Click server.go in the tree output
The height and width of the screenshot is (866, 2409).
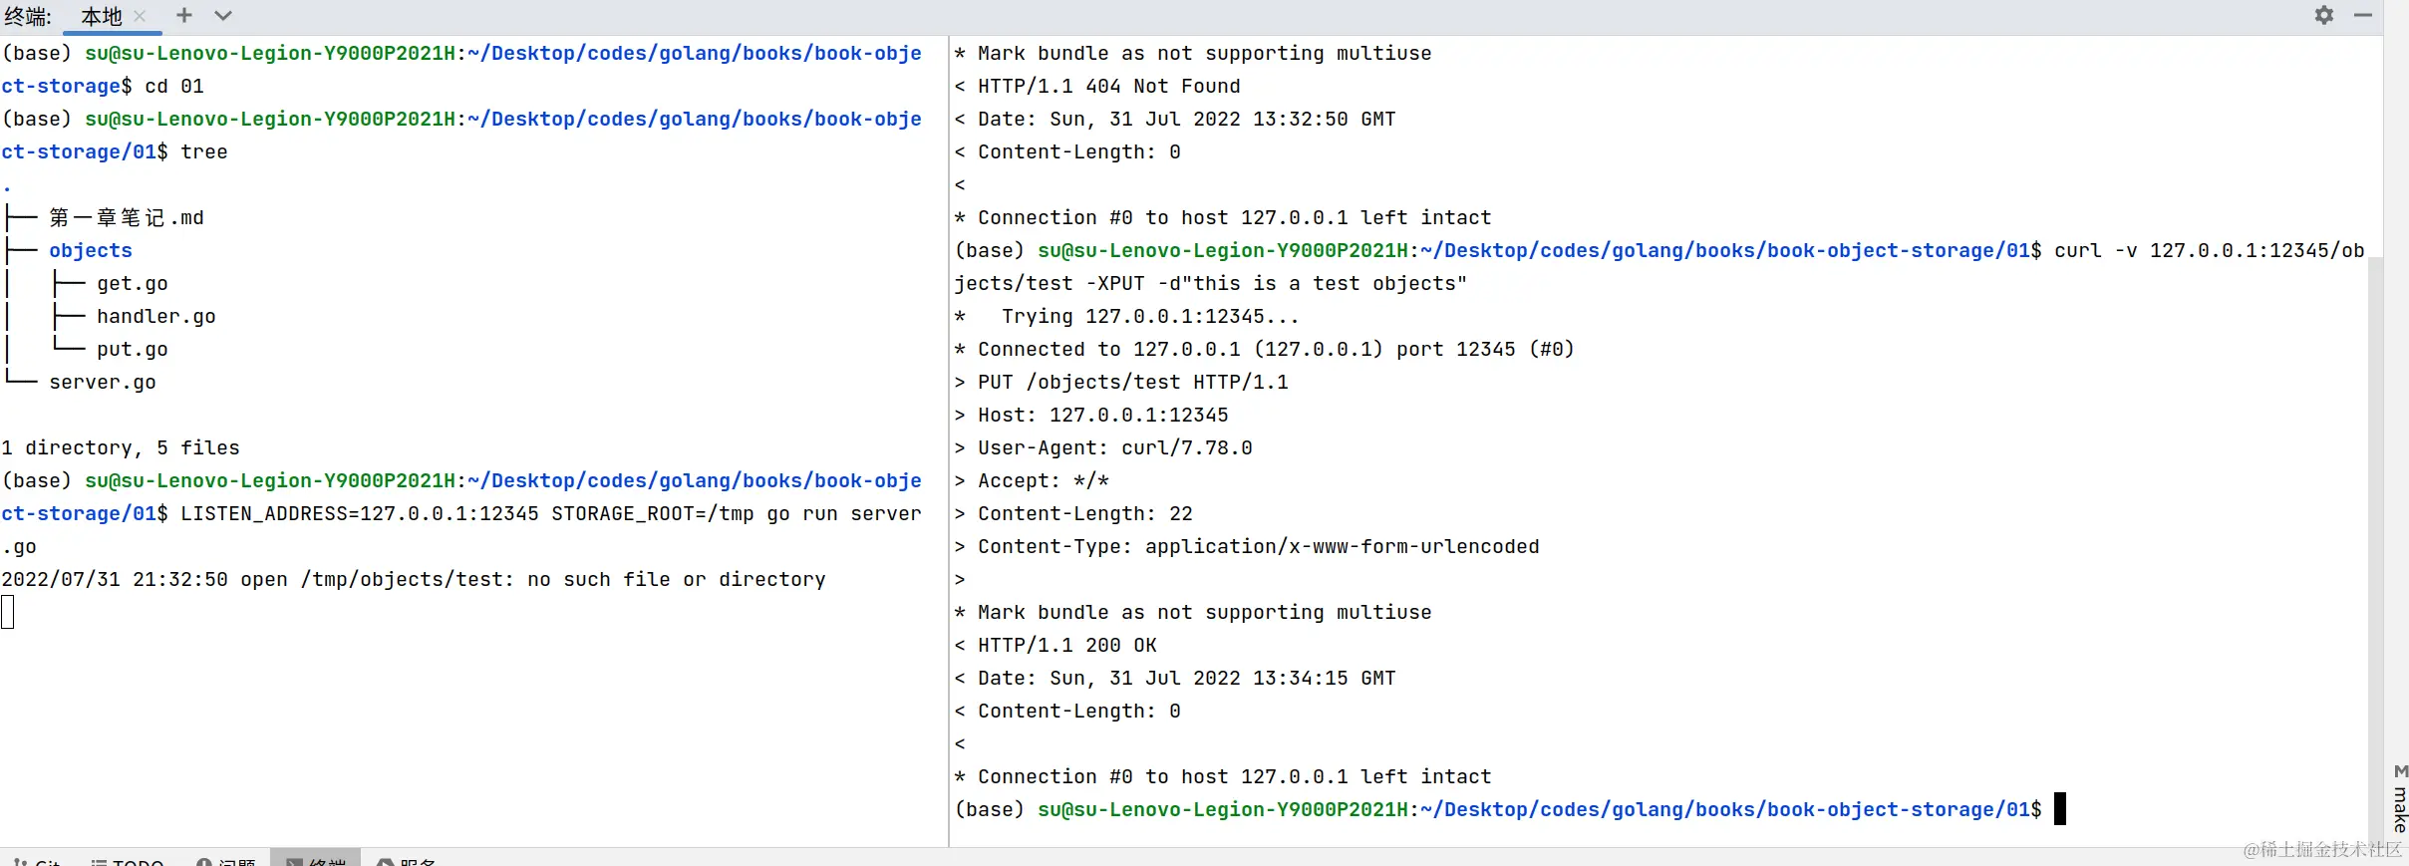[103, 382]
